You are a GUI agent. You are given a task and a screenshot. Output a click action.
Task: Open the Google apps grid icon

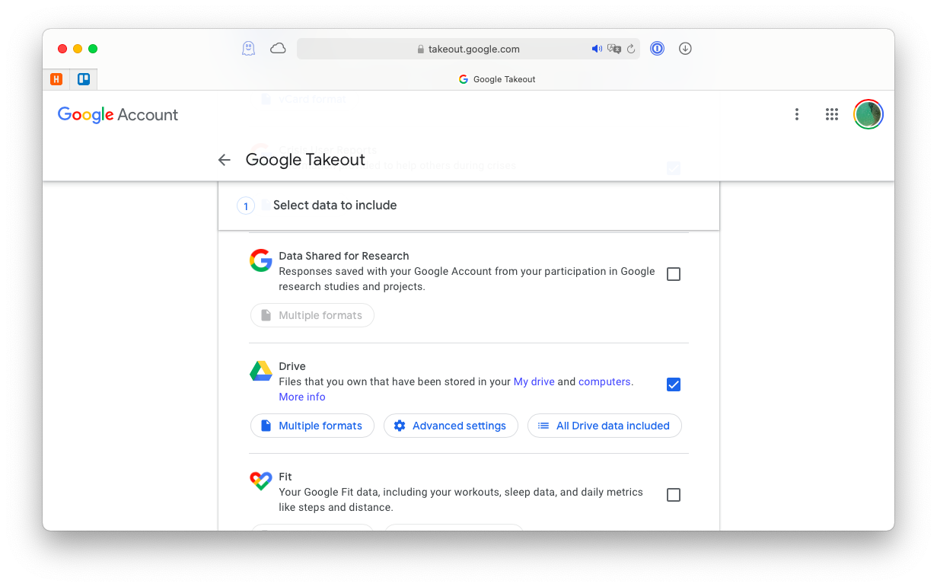(832, 114)
